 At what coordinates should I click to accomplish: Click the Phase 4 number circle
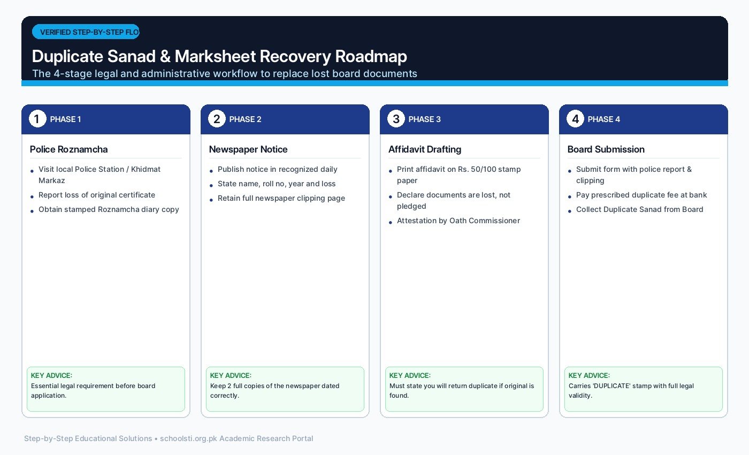click(x=575, y=119)
